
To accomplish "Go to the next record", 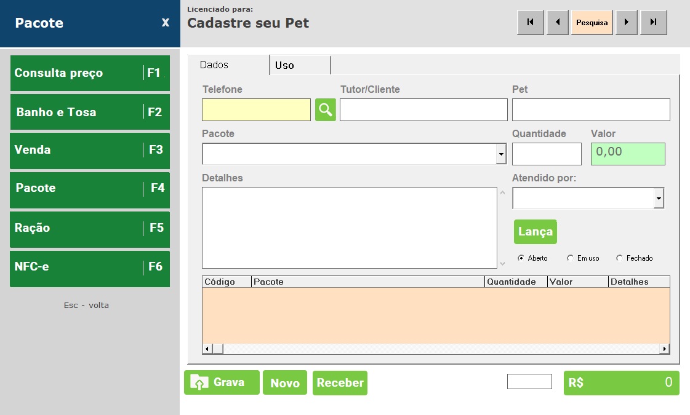I will pos(626,23).
